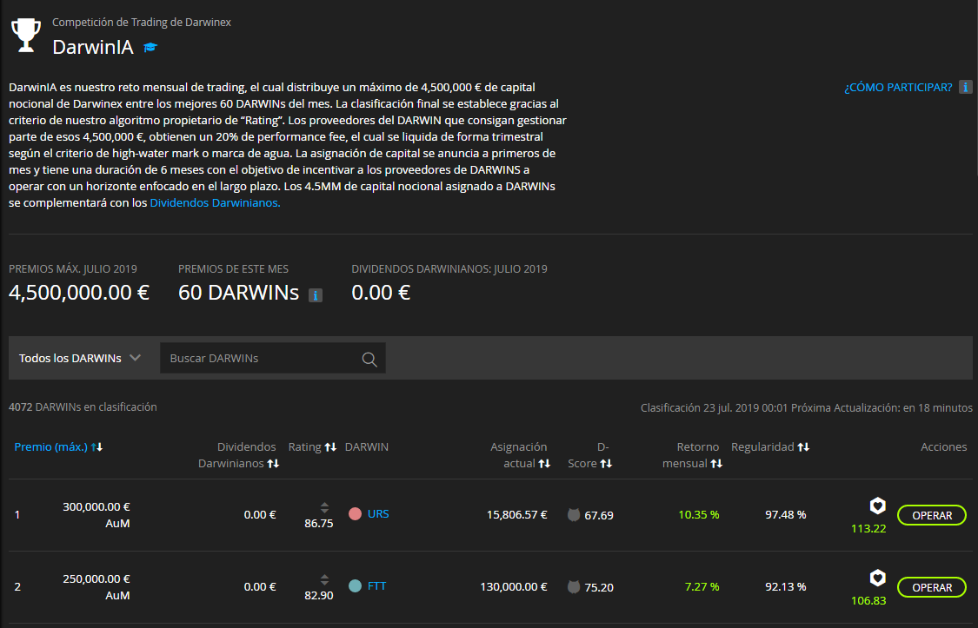Click the DarwinIA page title
Image resolution: width=978 pixels, height=628 pixels.
click(x=93, y=48)
